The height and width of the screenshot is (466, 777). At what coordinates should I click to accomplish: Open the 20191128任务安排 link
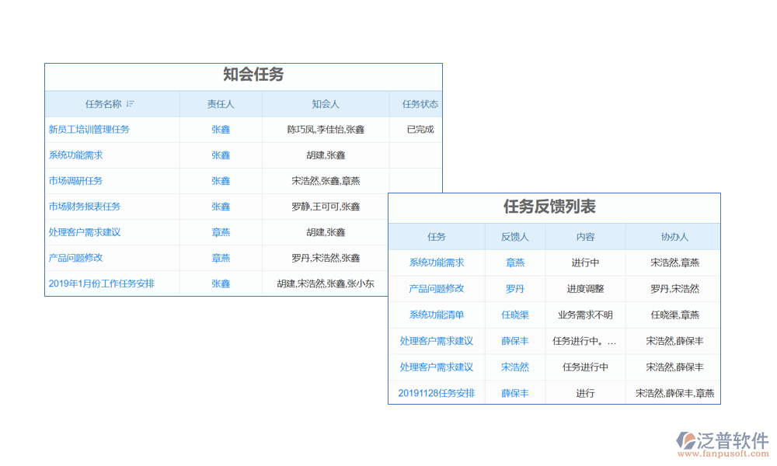(x=437, y=393)
